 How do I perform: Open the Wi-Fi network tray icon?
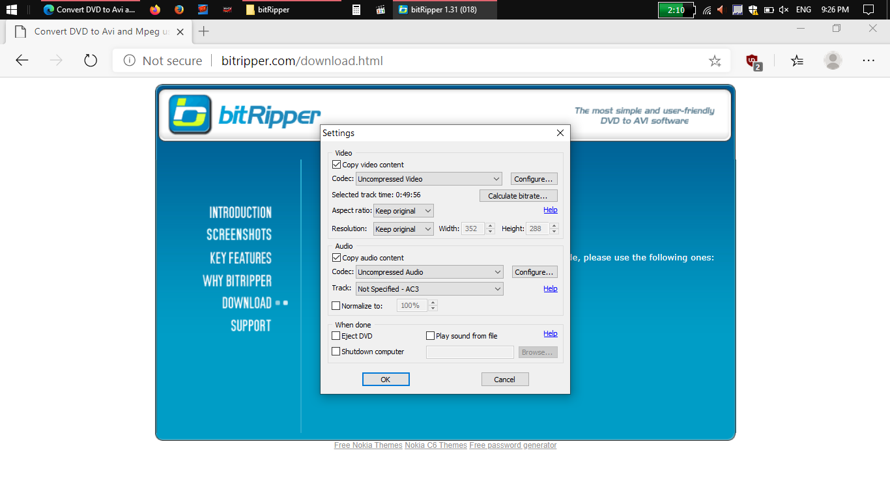[707, 10]
